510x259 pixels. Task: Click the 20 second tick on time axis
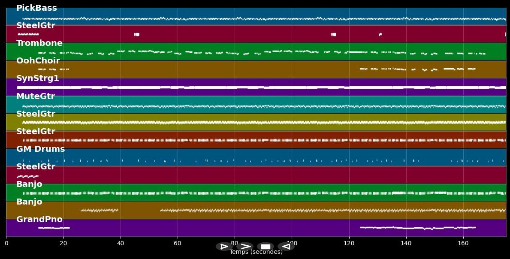[63, 244]
